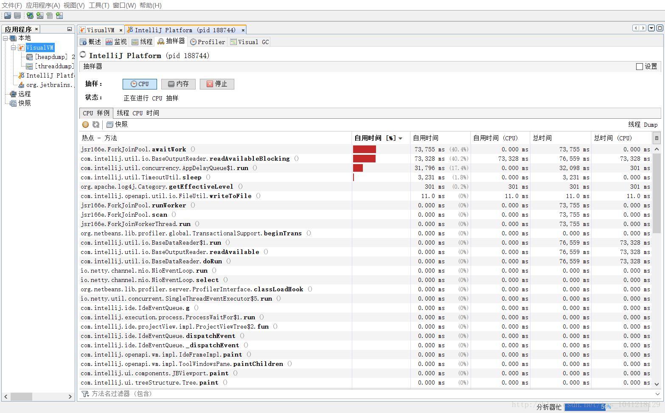The image size is (665, 413).
Task: Activate the VisualVM document tab
Action: tap(101, 30)
